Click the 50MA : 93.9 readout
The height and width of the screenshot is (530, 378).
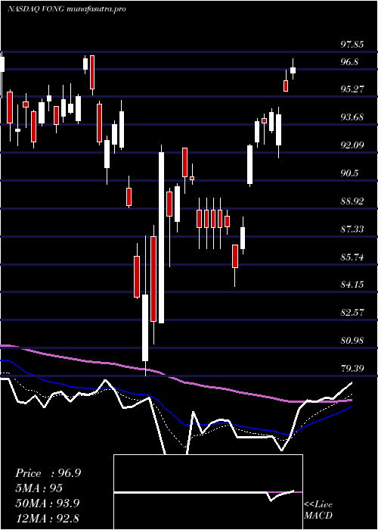coord(48,503)
